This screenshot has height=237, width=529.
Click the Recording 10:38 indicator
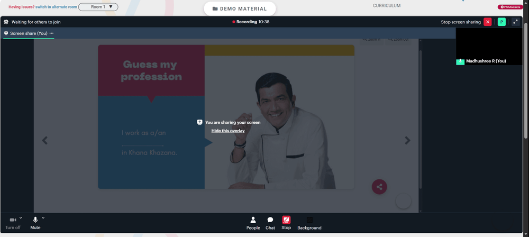pyautogui.click(x=251, y=22)
